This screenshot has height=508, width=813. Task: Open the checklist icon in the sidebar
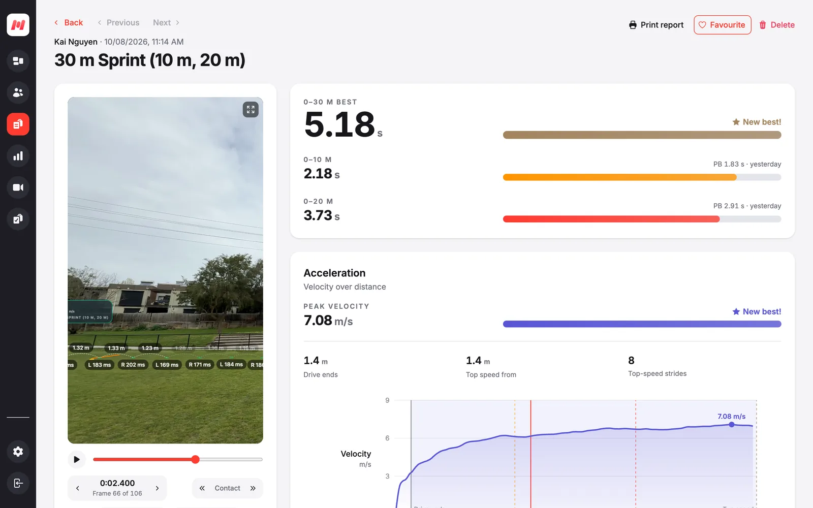click(18, 219)
